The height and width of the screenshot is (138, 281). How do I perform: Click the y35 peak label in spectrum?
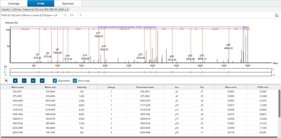(x=202, y=56)
